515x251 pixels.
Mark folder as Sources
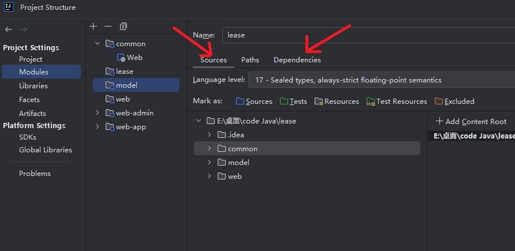254,102
